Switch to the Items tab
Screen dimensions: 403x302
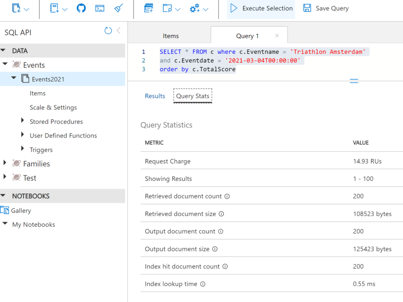(x=170, y=35)
